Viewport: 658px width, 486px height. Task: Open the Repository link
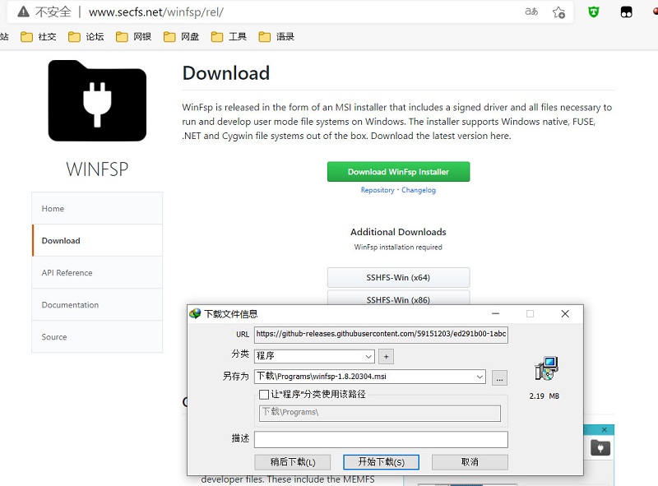(378, 190)
